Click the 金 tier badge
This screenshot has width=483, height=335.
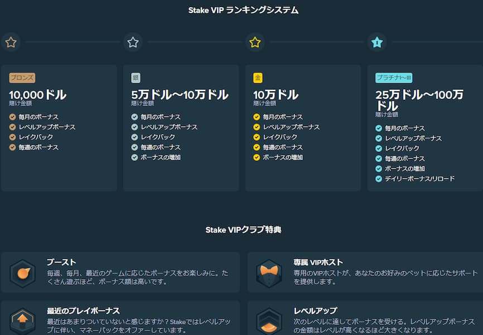coord(258,78)
